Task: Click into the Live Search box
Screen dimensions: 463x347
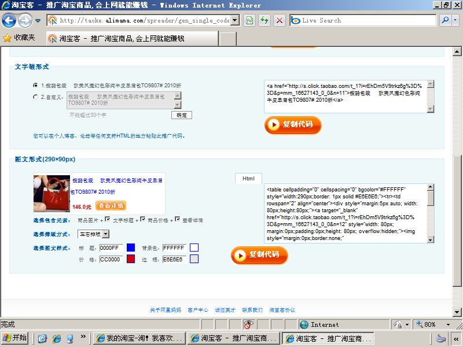Action: click(363, 20)
